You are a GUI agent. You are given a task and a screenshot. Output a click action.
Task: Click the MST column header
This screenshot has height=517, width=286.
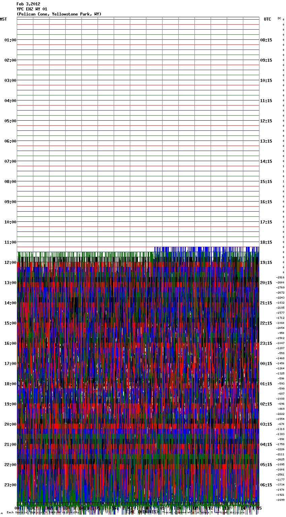3,19
